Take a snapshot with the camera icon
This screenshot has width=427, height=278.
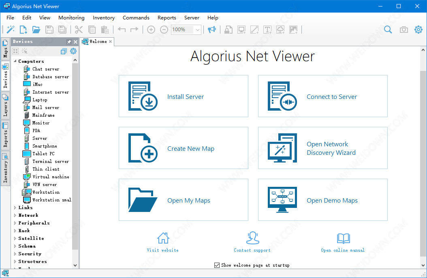(x=404, y=30)
